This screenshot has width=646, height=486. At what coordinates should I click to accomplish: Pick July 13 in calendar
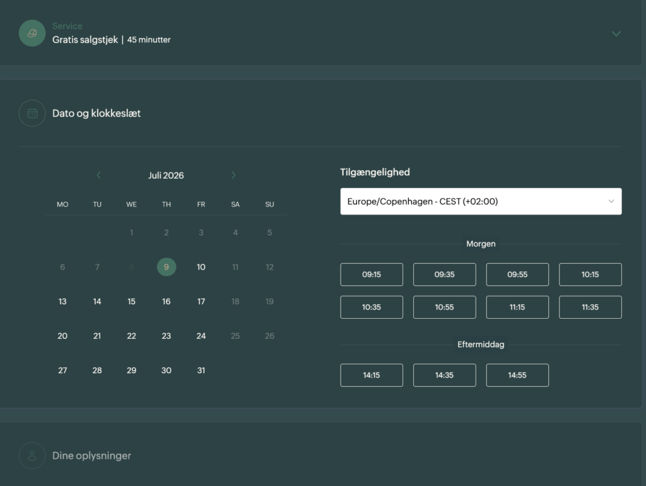[x=62, y=301]
